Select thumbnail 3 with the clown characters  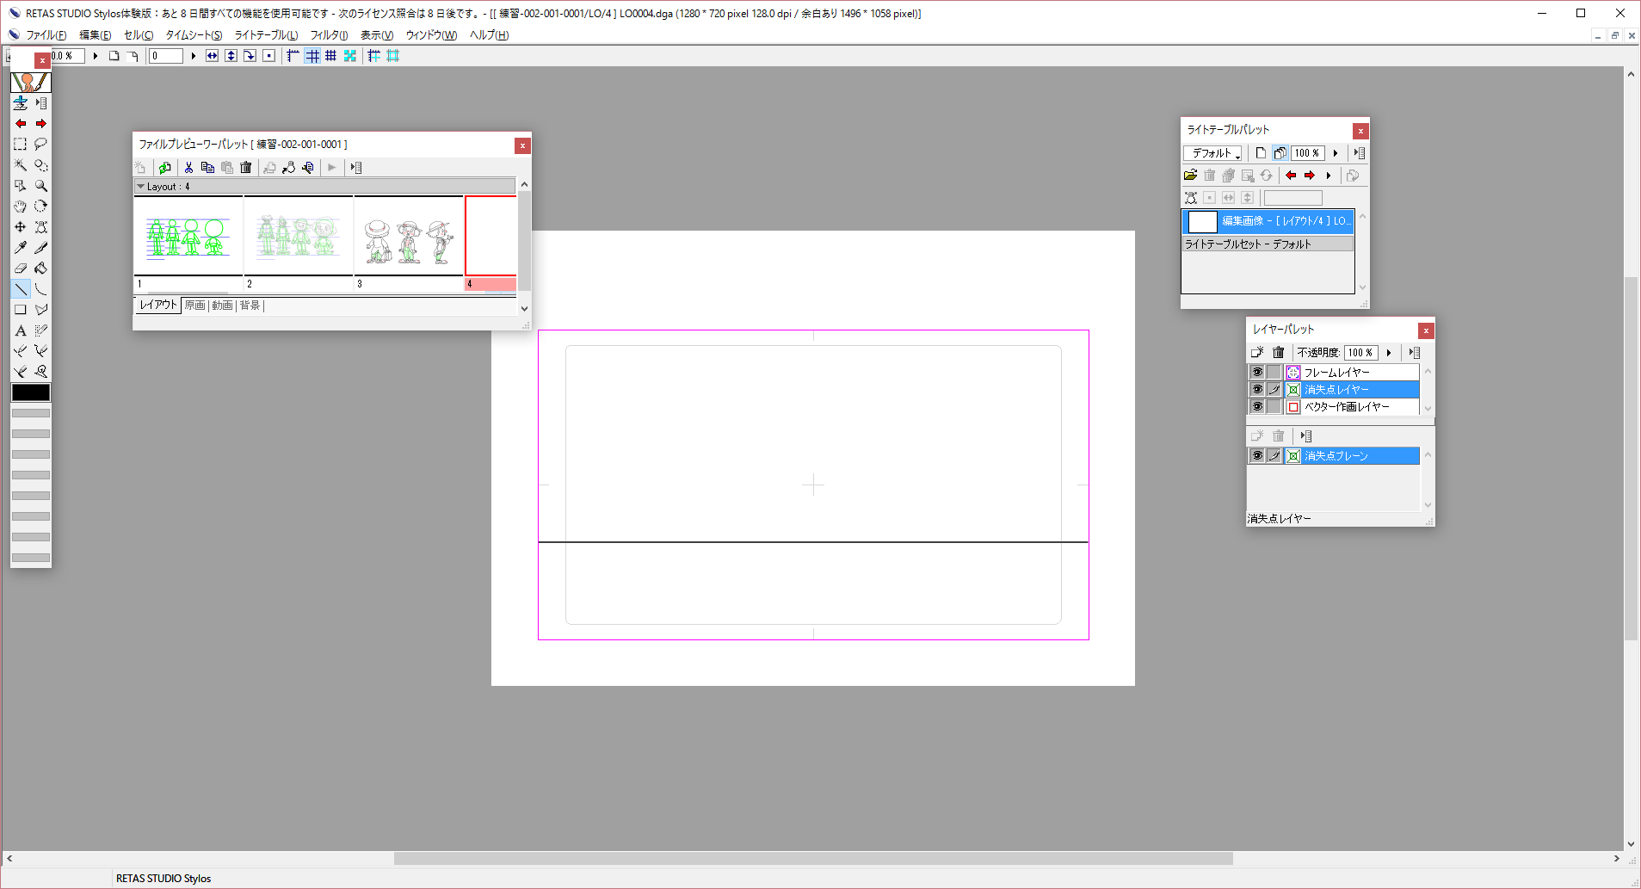(409, 237)
